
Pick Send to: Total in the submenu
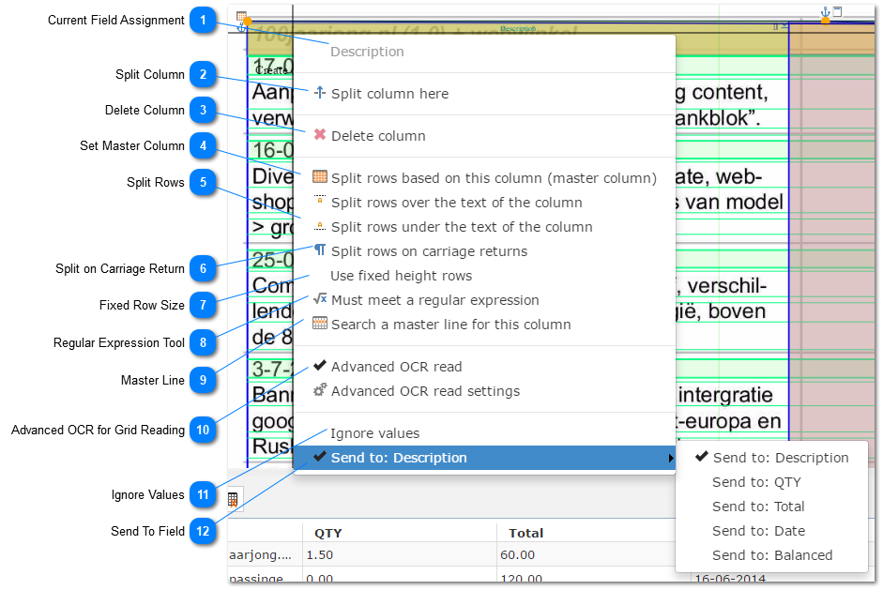click(771, 507)
